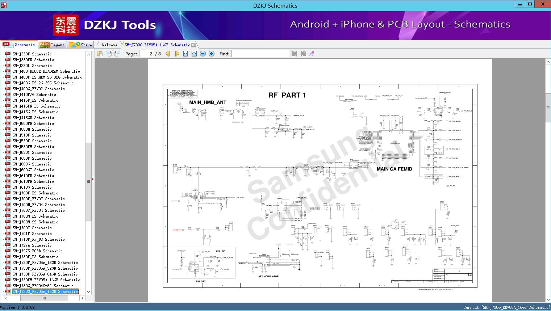Select SM-J701F Schematic
Image resolution: width=551 pixels, height=311 pixels.
tap(32, 234)
